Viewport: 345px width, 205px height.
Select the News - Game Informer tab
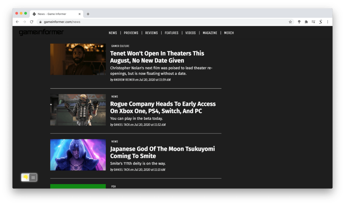coord(56,14)
